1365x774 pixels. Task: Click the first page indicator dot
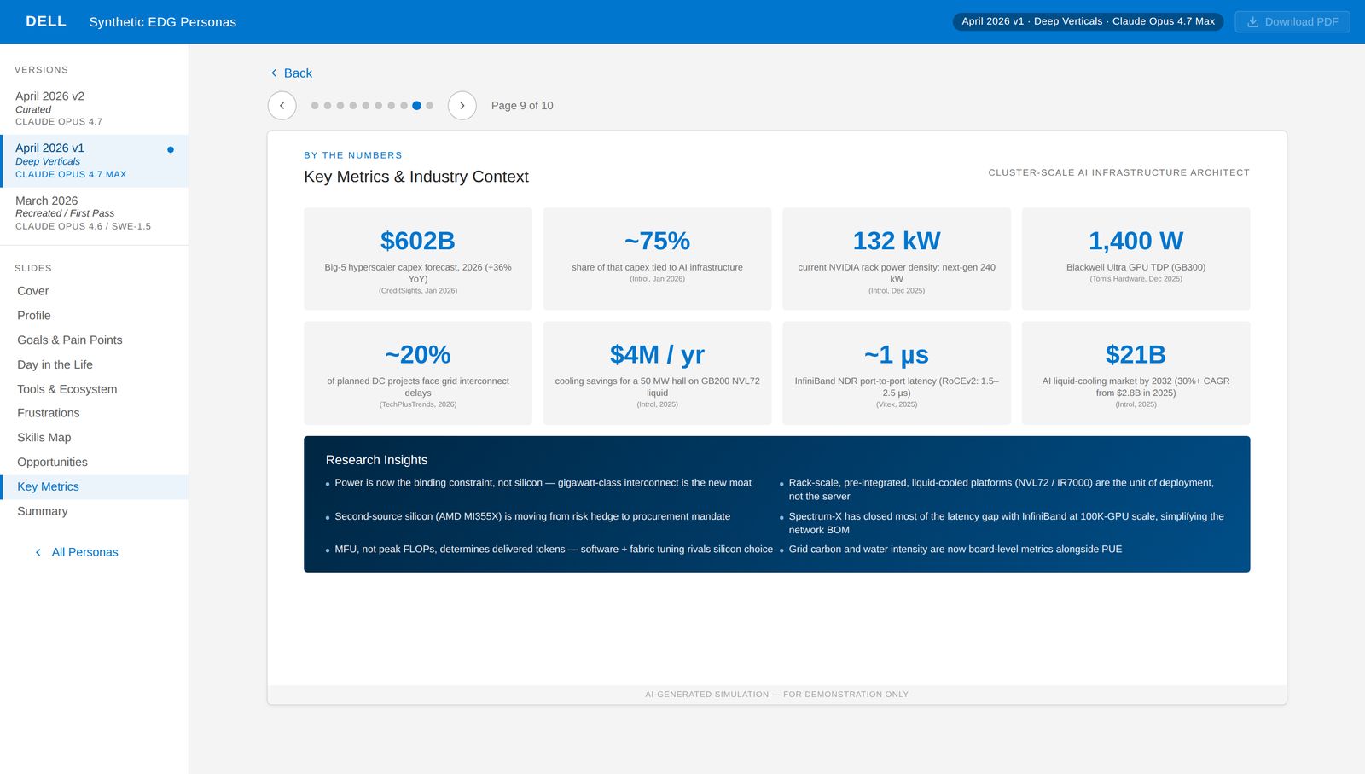[315, 106]
